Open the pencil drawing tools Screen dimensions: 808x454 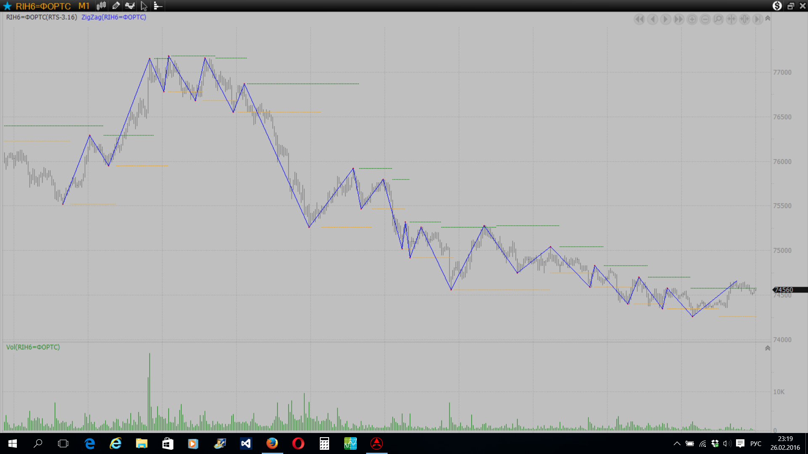[x=116, y=6]
